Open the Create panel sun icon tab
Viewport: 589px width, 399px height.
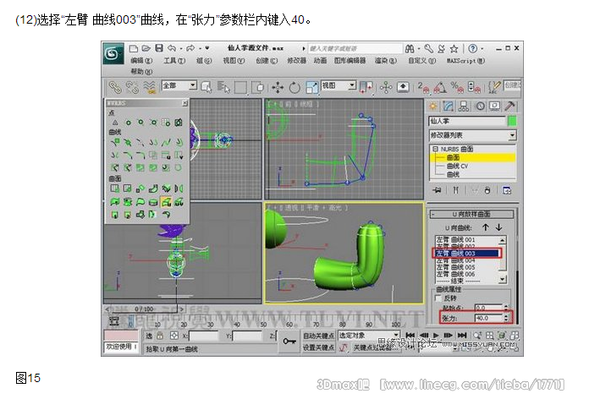pyautogui.click(x=433, y=107)
